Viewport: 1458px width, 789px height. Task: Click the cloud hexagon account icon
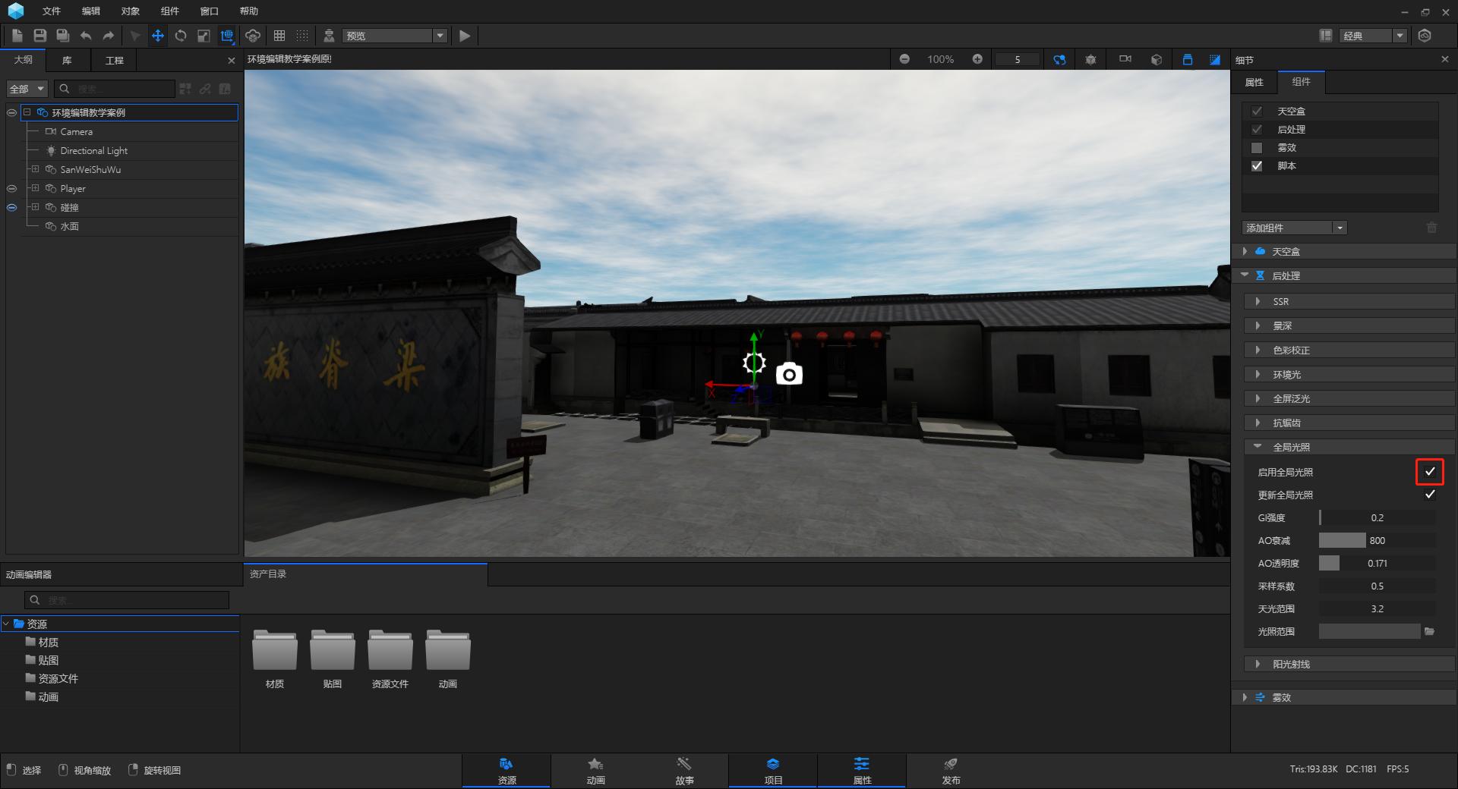pyautogui.click(x=1425, y=36)
